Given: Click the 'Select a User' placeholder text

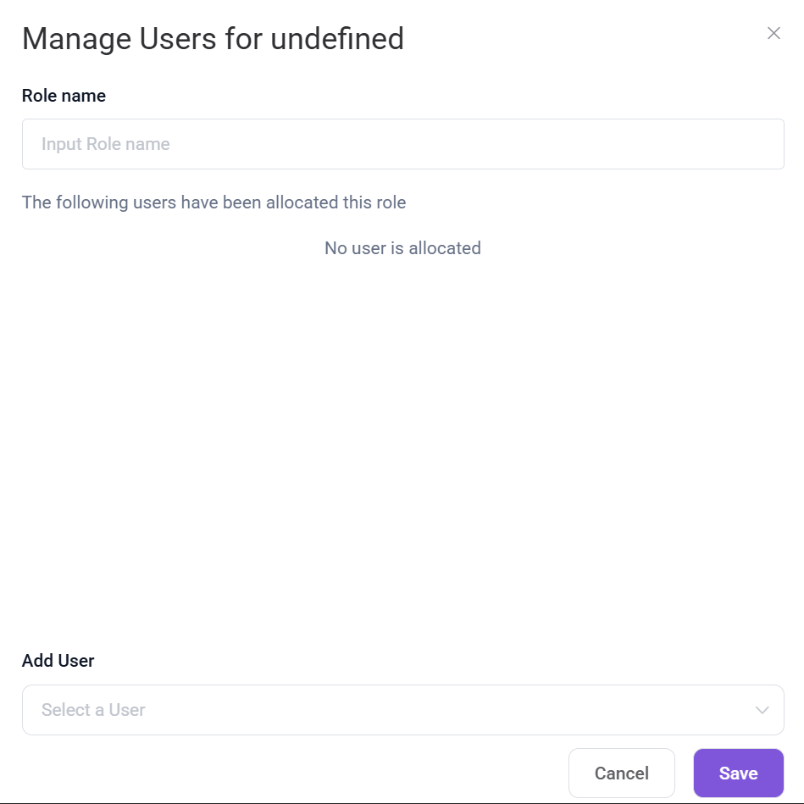Looking at the screenshot, I should pyautogui.click(x=93, y=710).
